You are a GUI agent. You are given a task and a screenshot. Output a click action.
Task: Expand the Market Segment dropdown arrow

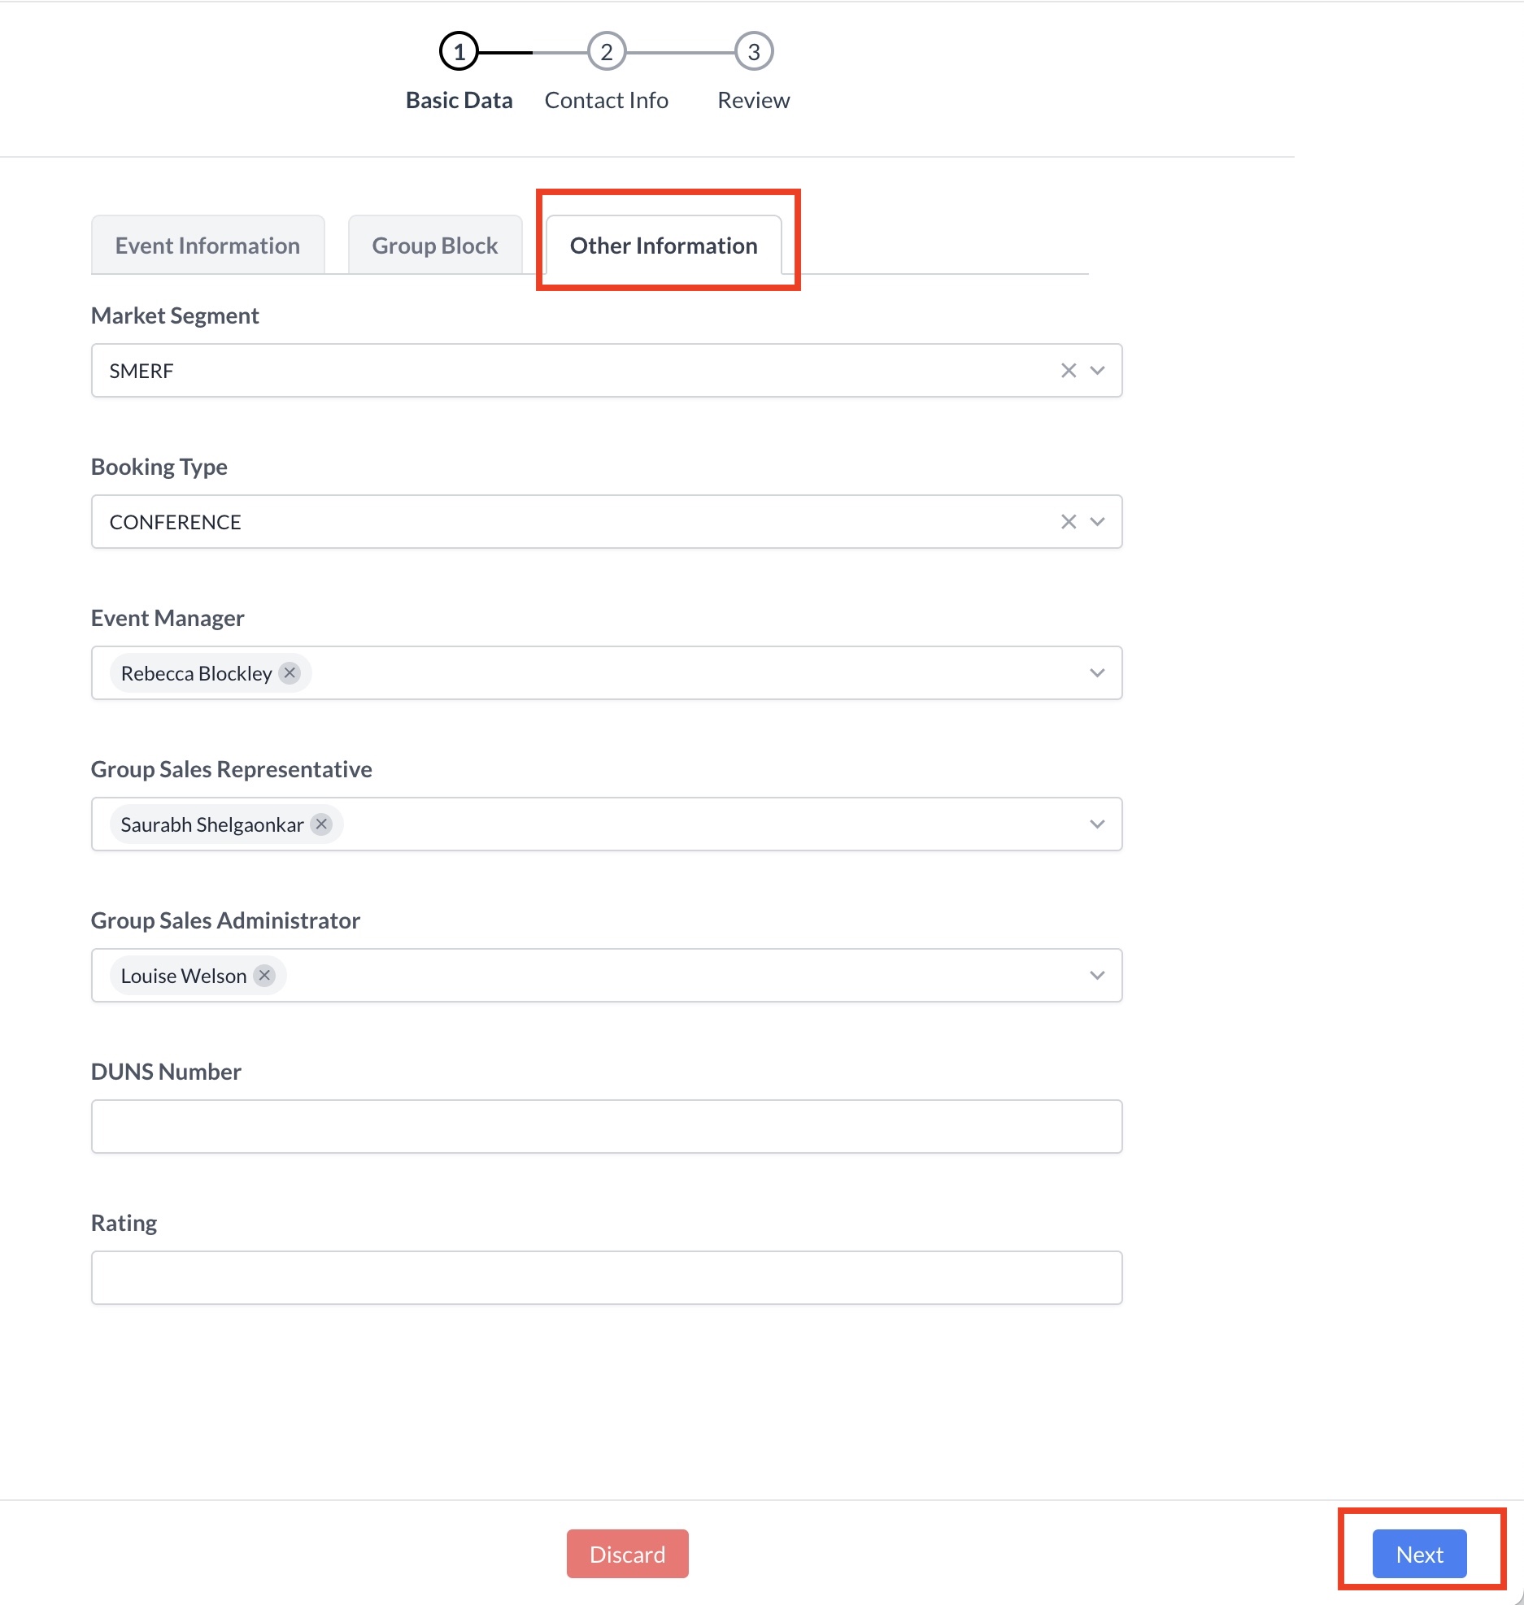pyautogui.click(x=1097, y=371)
